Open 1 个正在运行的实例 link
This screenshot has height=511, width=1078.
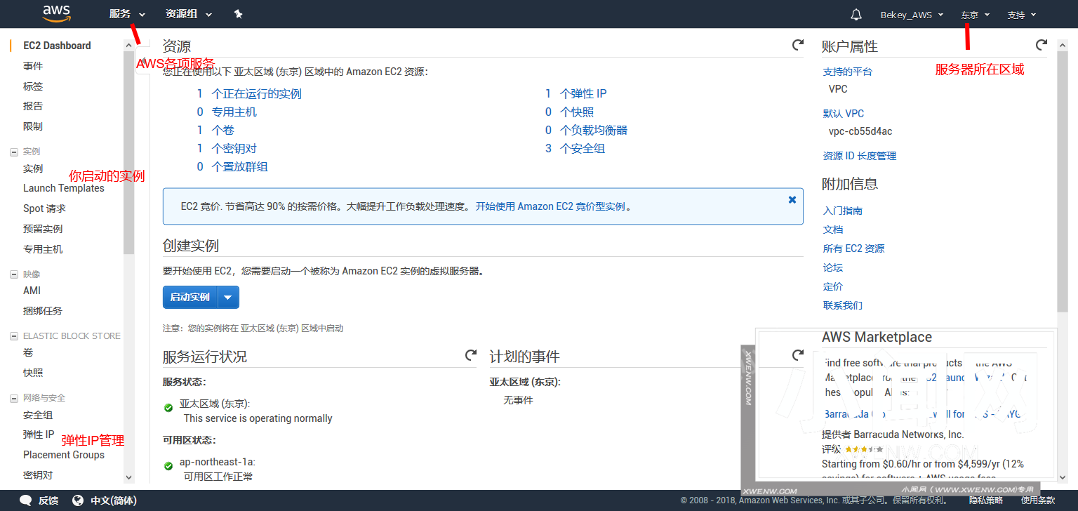pos(249,93)
